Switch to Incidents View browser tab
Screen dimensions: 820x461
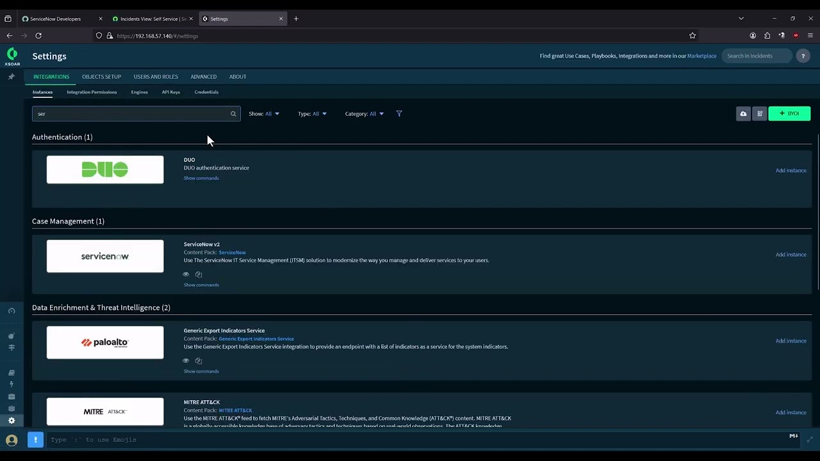point(153,19)
